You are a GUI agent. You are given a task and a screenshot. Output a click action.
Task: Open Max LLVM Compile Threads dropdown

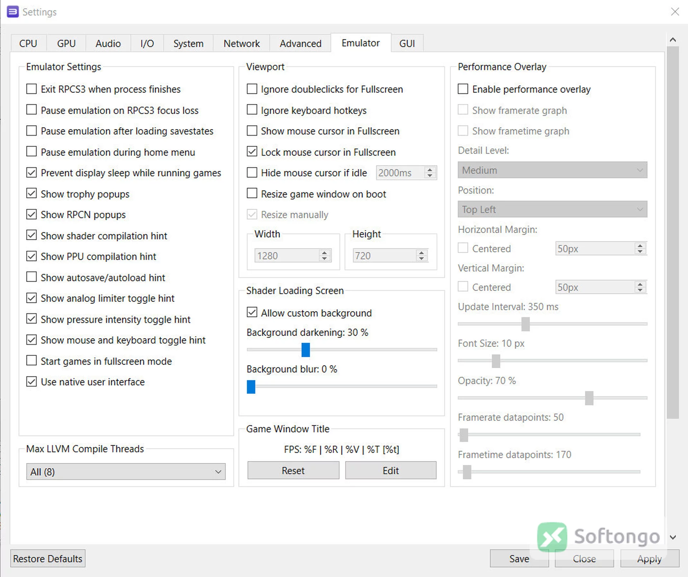click(x=126, y=472)
